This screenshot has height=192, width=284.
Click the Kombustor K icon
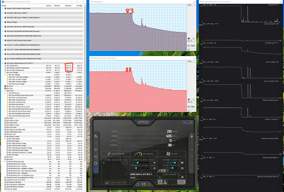(96, 143)
